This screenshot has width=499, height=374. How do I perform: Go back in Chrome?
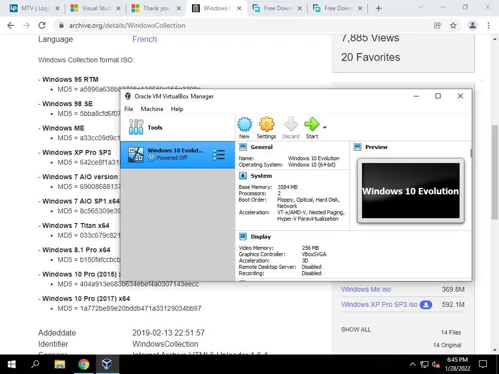tap(11, 25)
